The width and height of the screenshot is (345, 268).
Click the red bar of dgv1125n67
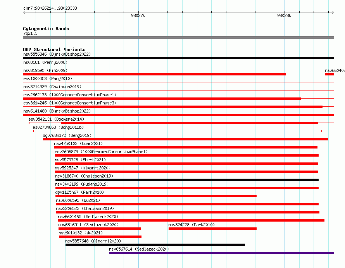click(x=156, y=196)
